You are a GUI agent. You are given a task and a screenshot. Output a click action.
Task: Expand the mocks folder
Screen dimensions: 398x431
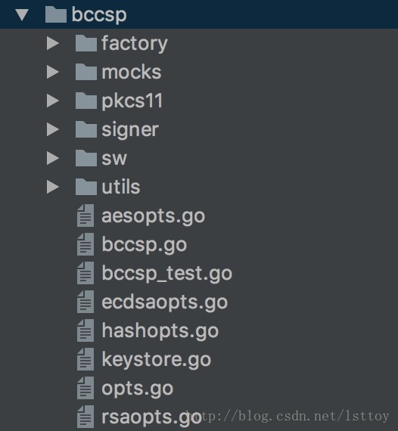[52, 73]
